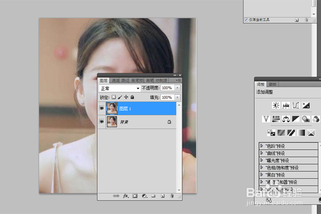Add a Brightness/Contrast adjustment
321x214 pixels.
(x=276, y=105)
